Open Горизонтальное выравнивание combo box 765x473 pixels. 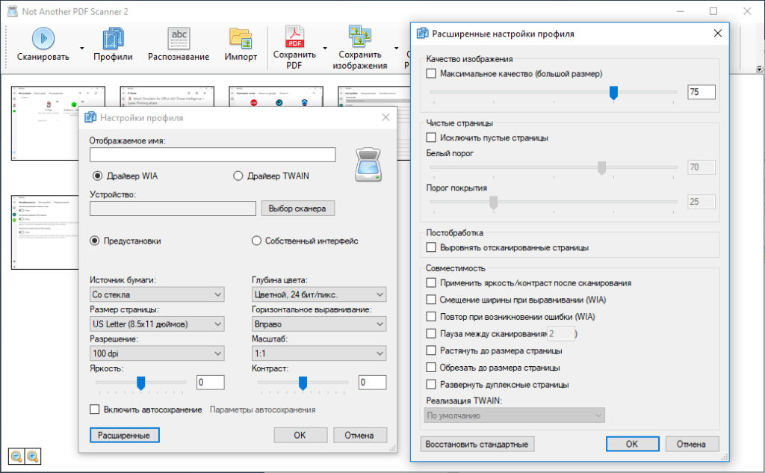(x=318, y=324)
